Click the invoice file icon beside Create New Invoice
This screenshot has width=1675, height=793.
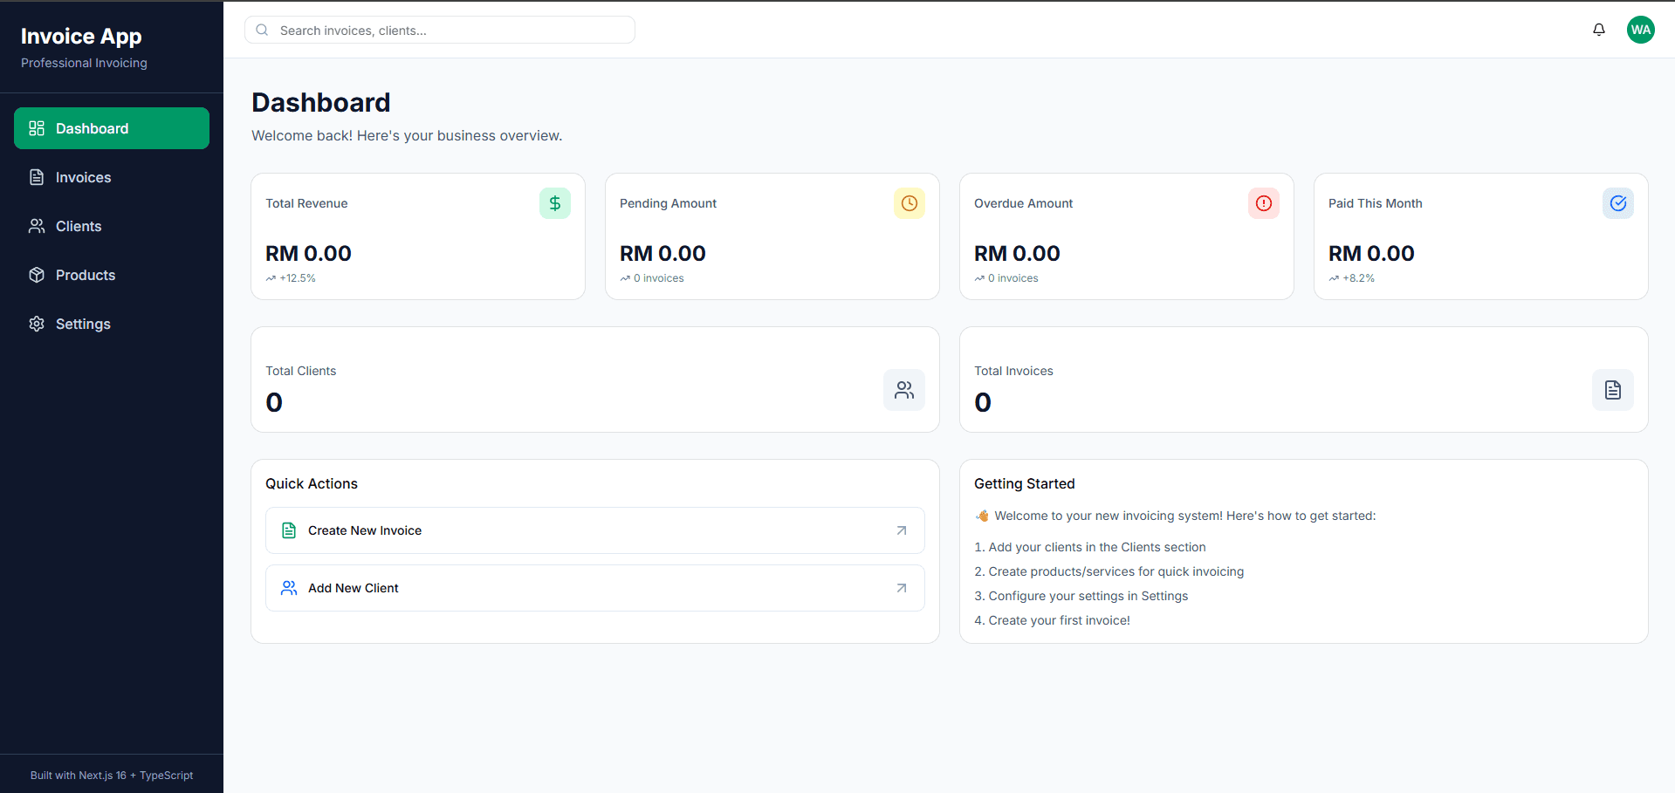pyautogui.click(x=289, y=530)
